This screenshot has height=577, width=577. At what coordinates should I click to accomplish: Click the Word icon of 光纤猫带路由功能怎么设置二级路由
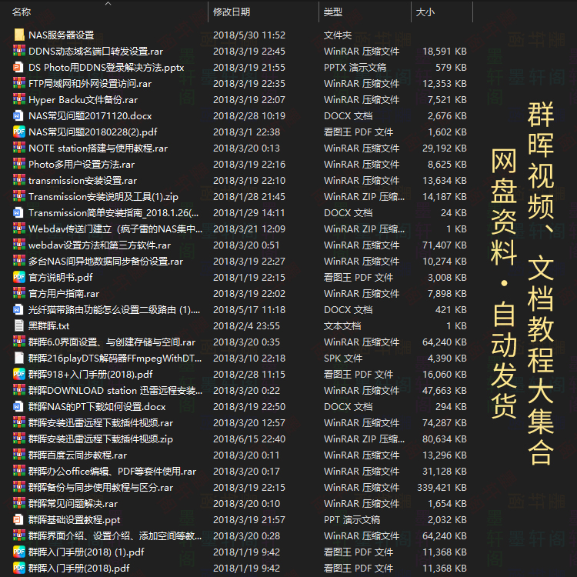pos(18,310)
